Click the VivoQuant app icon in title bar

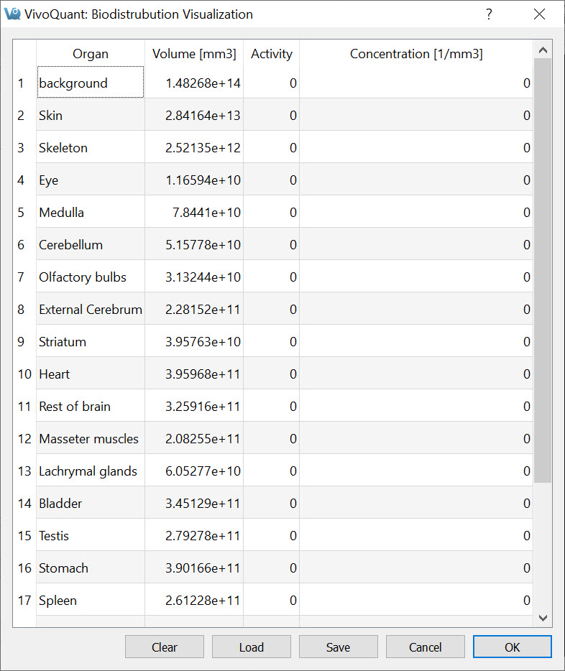pos(12,14)
